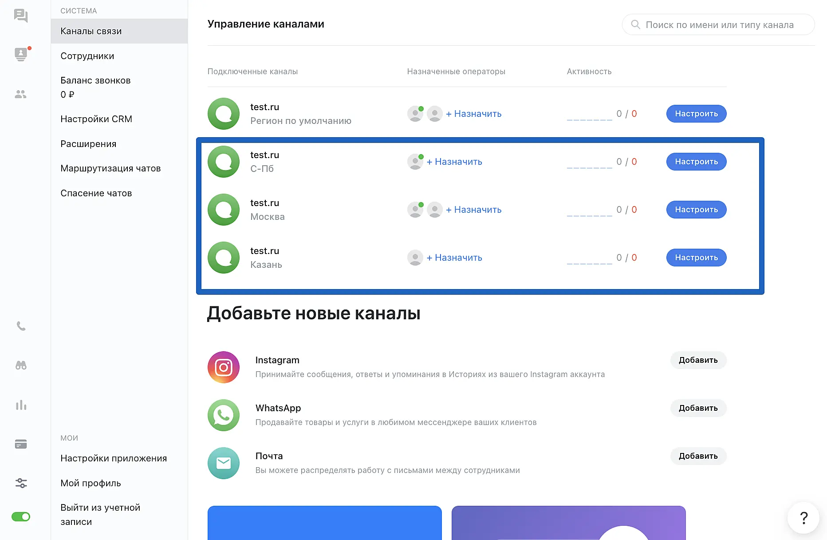Open Спасение чатов in the sidebar

pos(119,193)
